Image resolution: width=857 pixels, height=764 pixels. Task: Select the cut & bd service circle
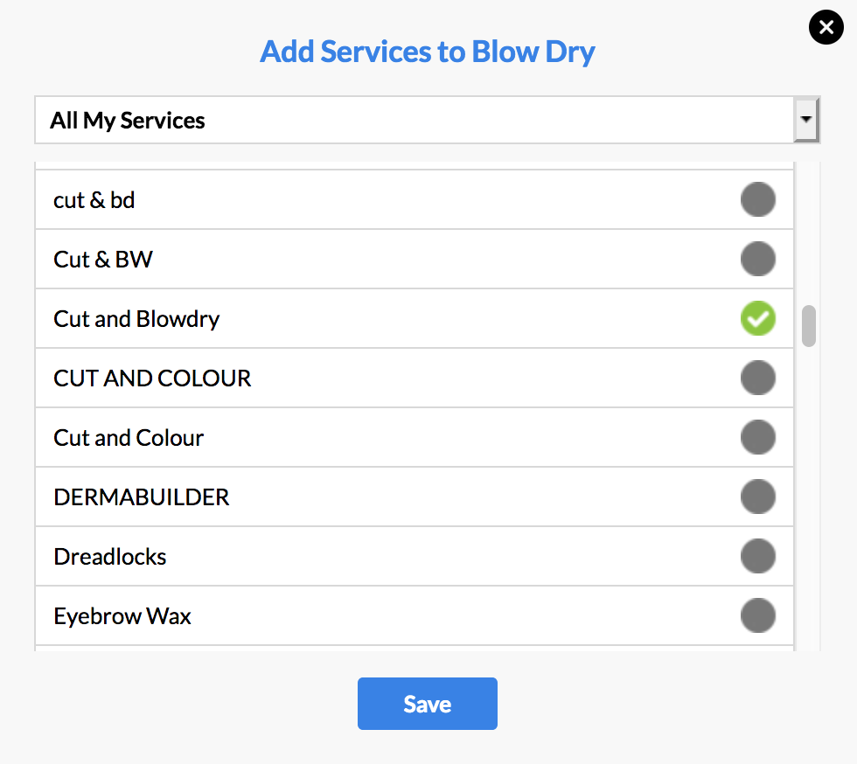click(x=757, y=199)
